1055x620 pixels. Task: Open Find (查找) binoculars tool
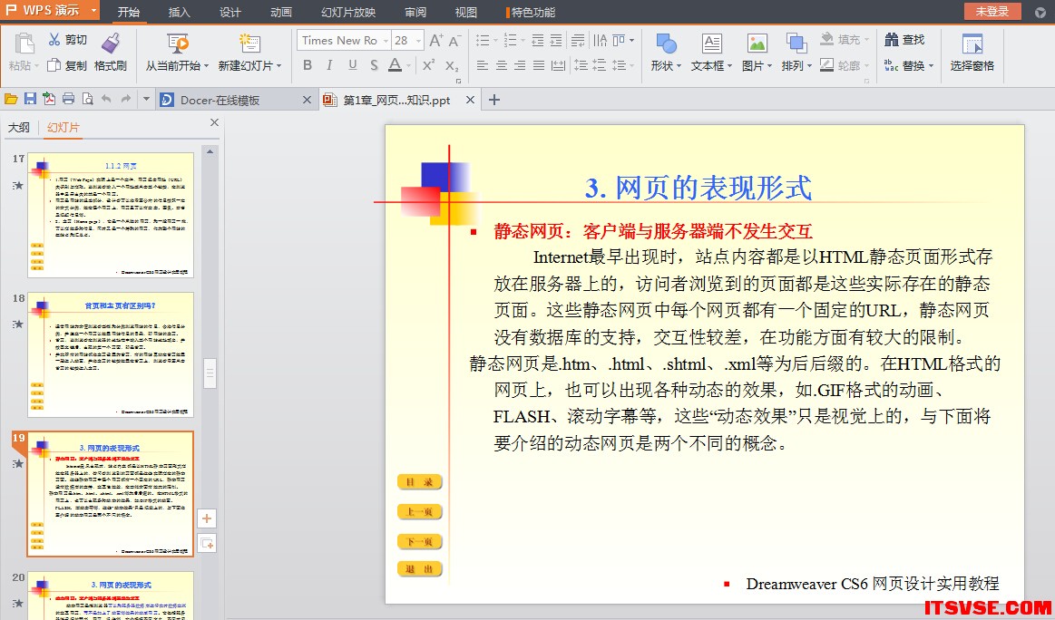click(892, 40)
